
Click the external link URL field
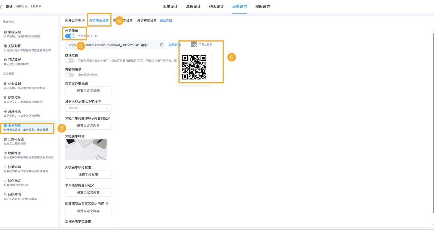point(112,45)
